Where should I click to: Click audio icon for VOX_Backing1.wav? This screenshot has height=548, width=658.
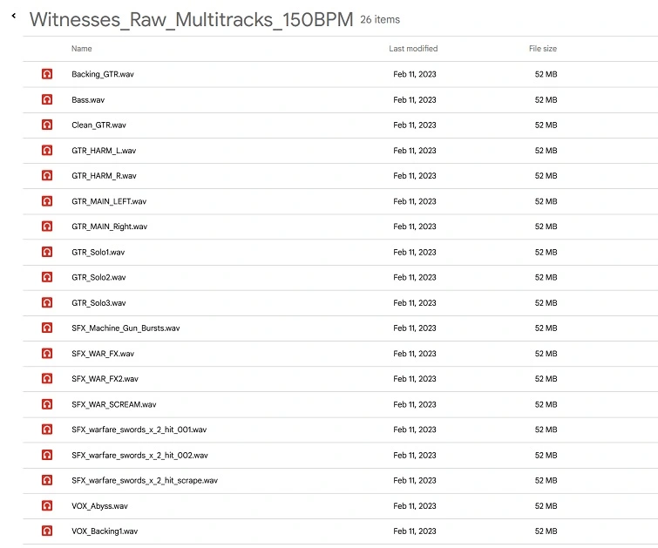point(47,531)
